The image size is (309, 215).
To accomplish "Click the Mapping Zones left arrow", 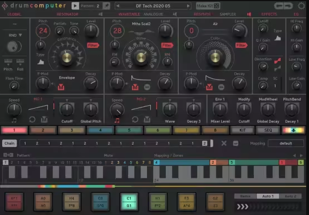I will (294, 155).
